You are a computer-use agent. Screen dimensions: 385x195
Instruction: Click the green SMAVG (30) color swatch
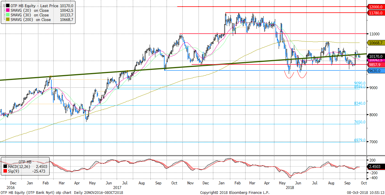[7, 15]
